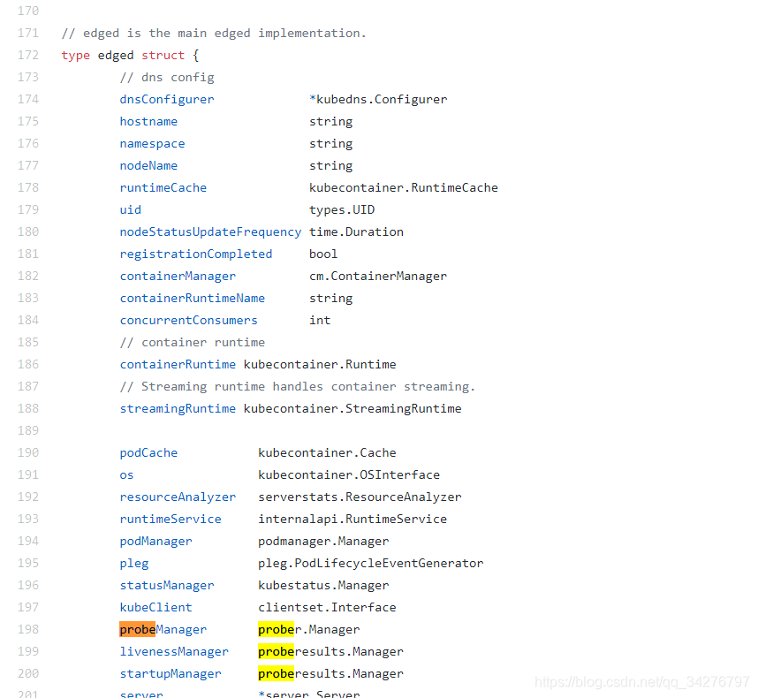Click proberesults.Manager on line 199
The image size is (758, 698).
tap(330, 651)
